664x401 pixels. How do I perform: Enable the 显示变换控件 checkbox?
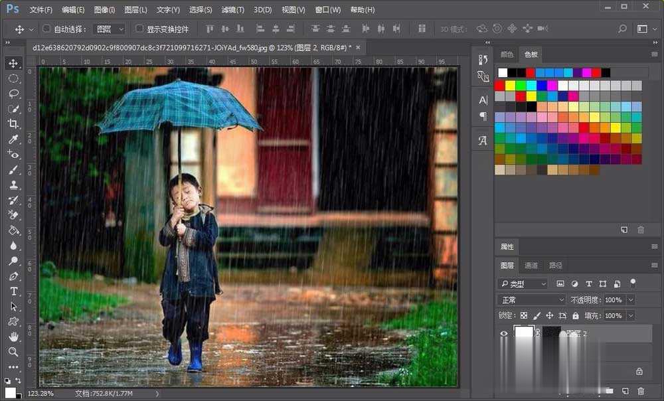(139, 29)
